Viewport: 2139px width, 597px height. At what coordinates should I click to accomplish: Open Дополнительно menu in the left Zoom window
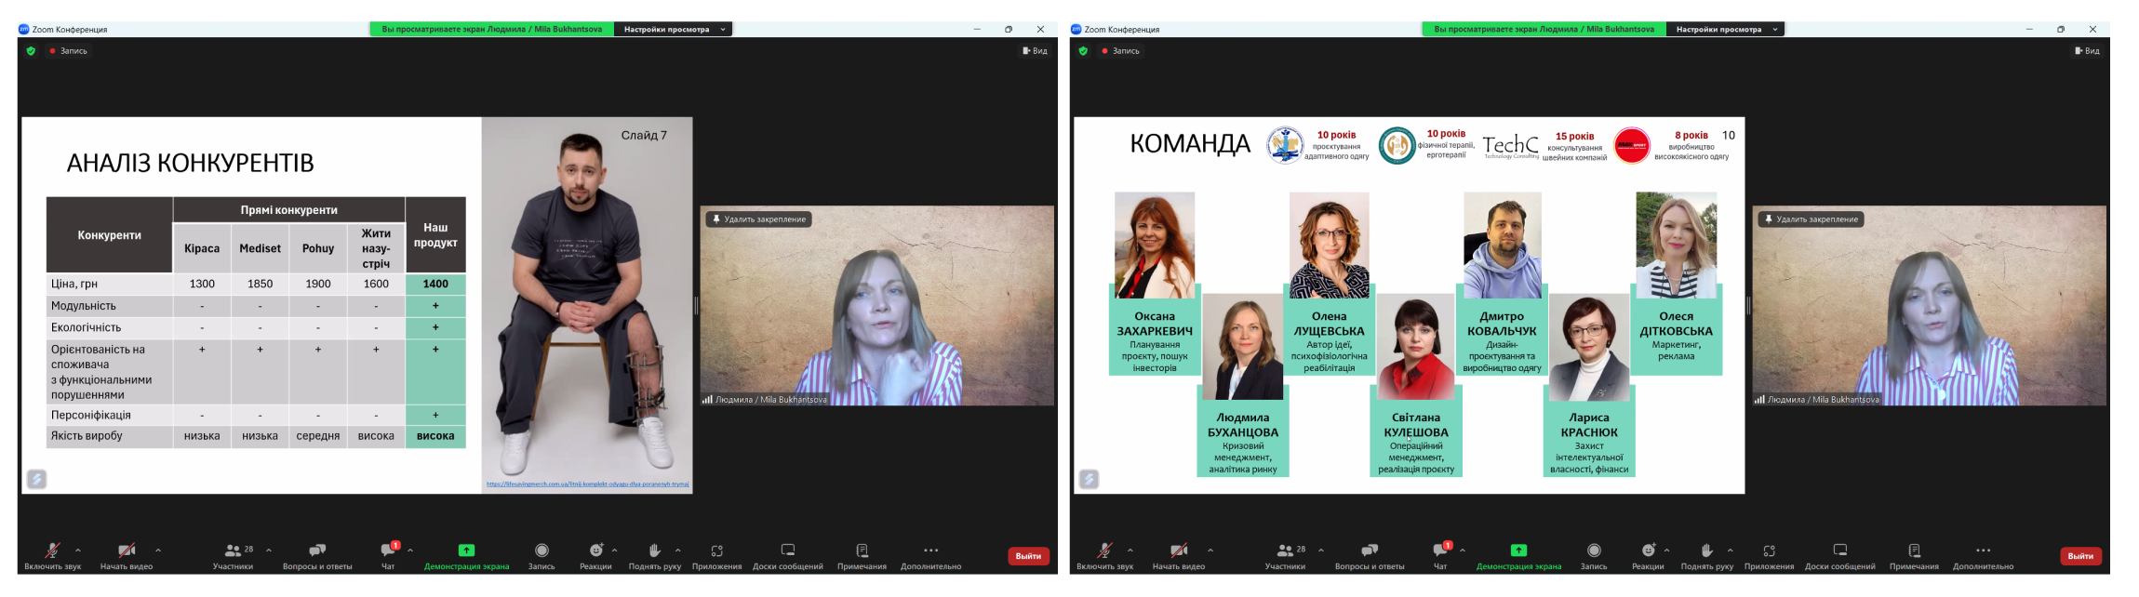tap(930, 554)
